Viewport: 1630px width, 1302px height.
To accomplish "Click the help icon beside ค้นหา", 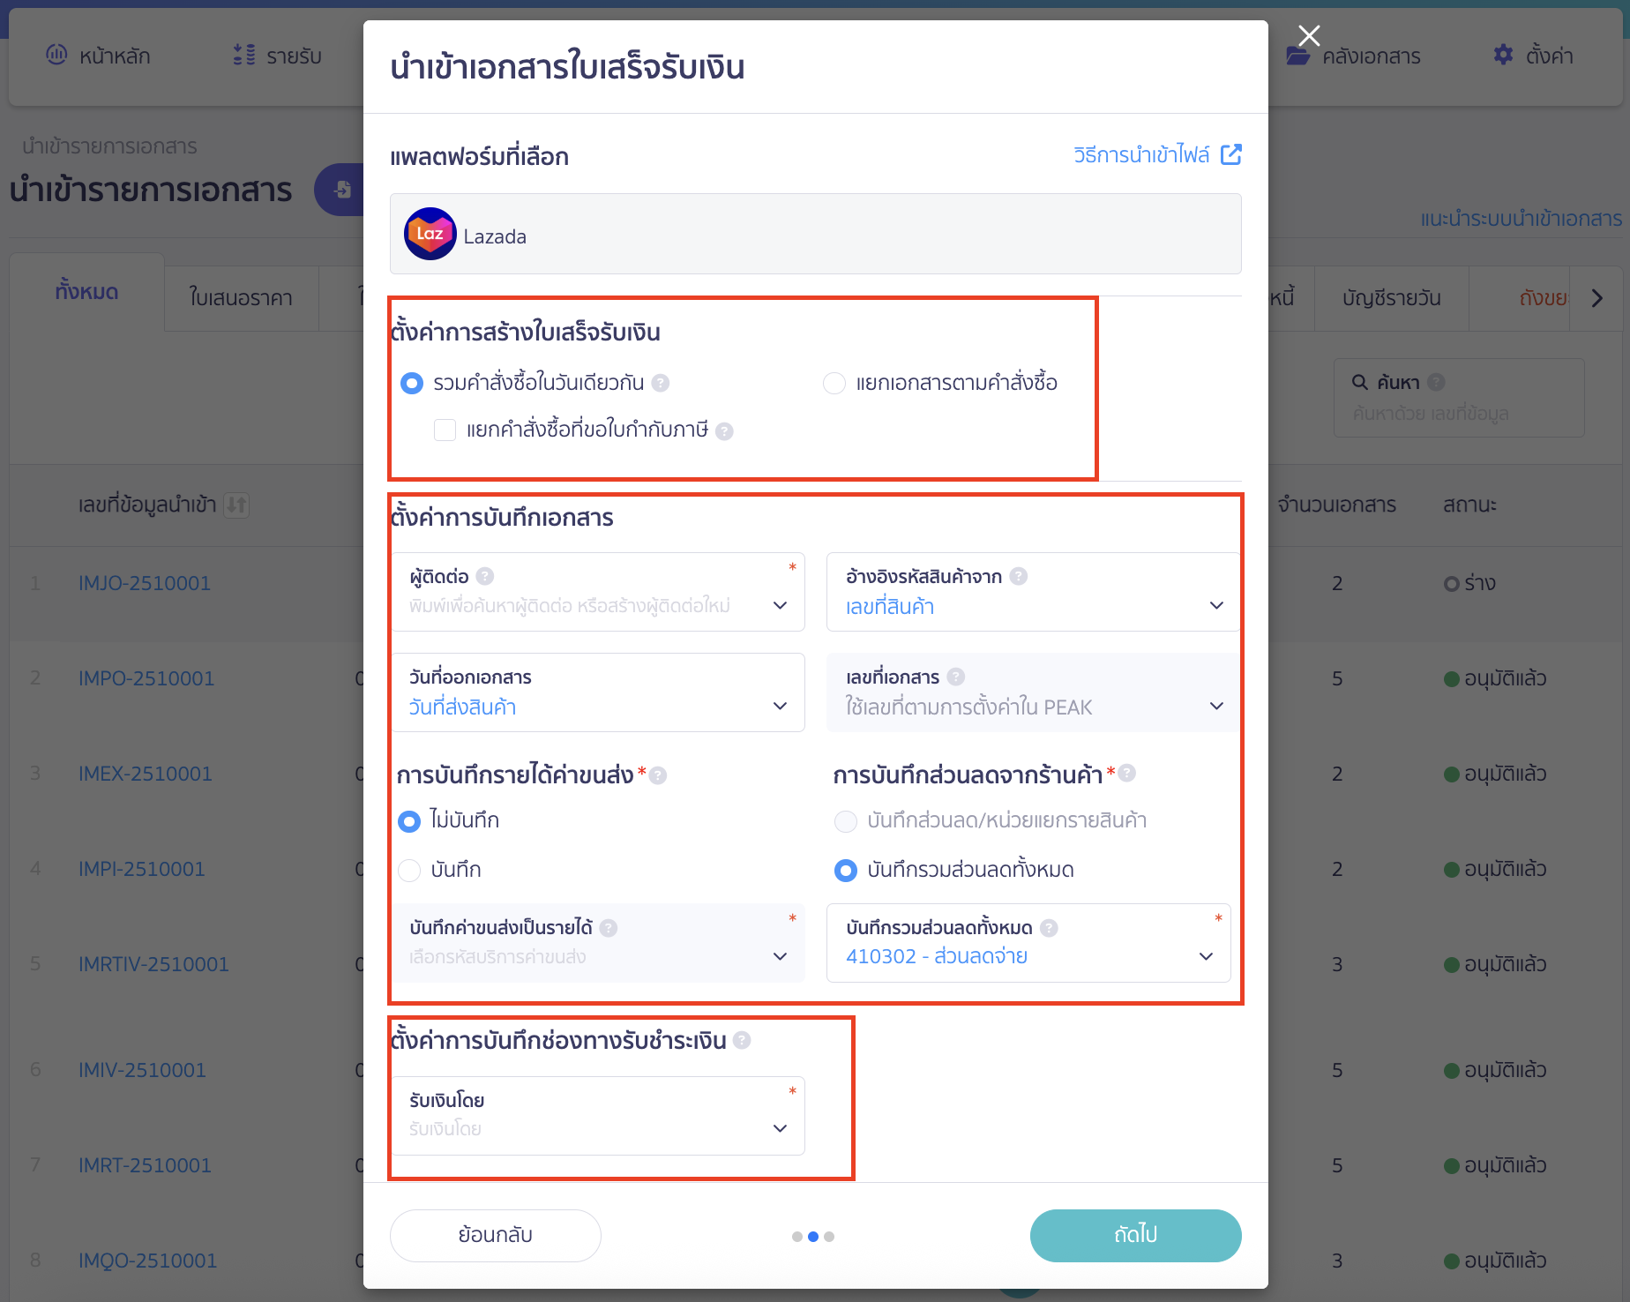I will tap(1438, 382).
